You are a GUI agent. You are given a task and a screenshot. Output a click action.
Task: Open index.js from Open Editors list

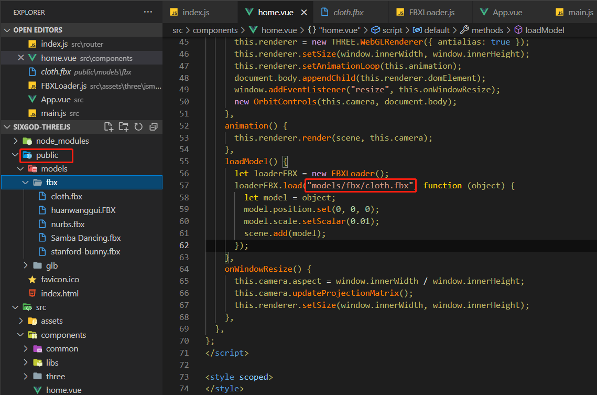[x=81, y=44]
